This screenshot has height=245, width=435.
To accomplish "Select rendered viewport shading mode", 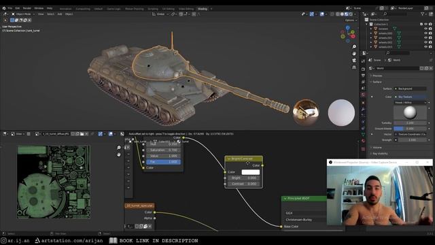I will [351, 14].
